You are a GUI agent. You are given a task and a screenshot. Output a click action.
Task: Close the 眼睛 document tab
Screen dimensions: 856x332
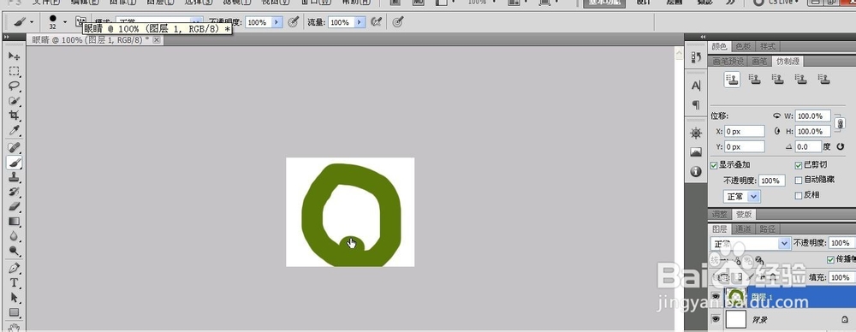click(x=157, y=40)
